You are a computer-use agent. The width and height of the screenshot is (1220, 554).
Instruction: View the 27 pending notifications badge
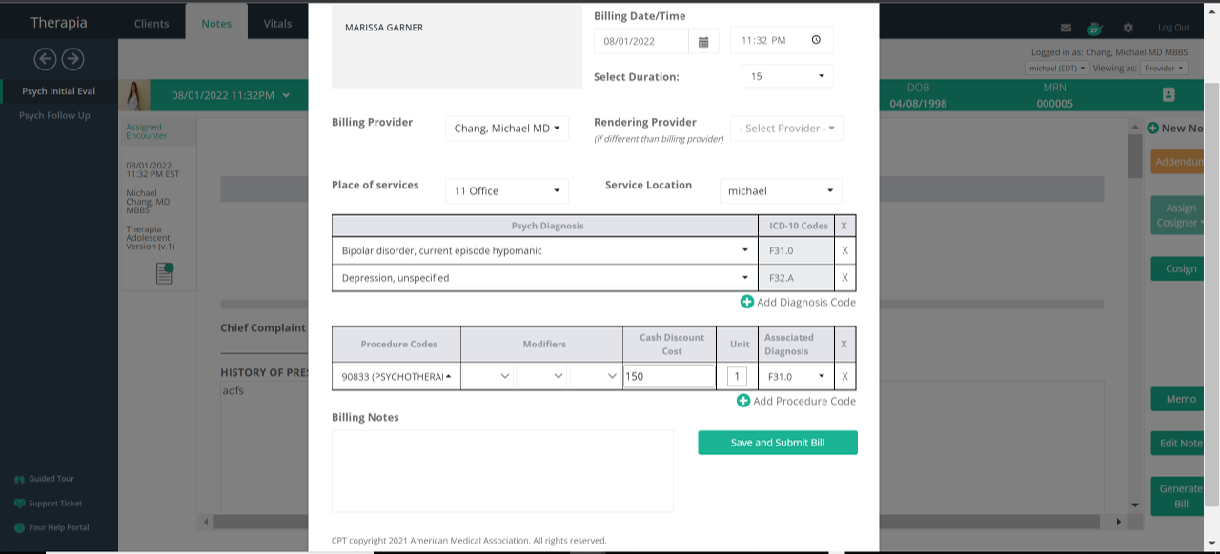click(1095, 30)
